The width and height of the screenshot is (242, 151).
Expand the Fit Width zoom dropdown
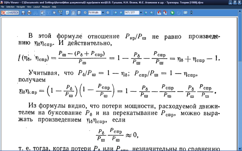(103, 13)
